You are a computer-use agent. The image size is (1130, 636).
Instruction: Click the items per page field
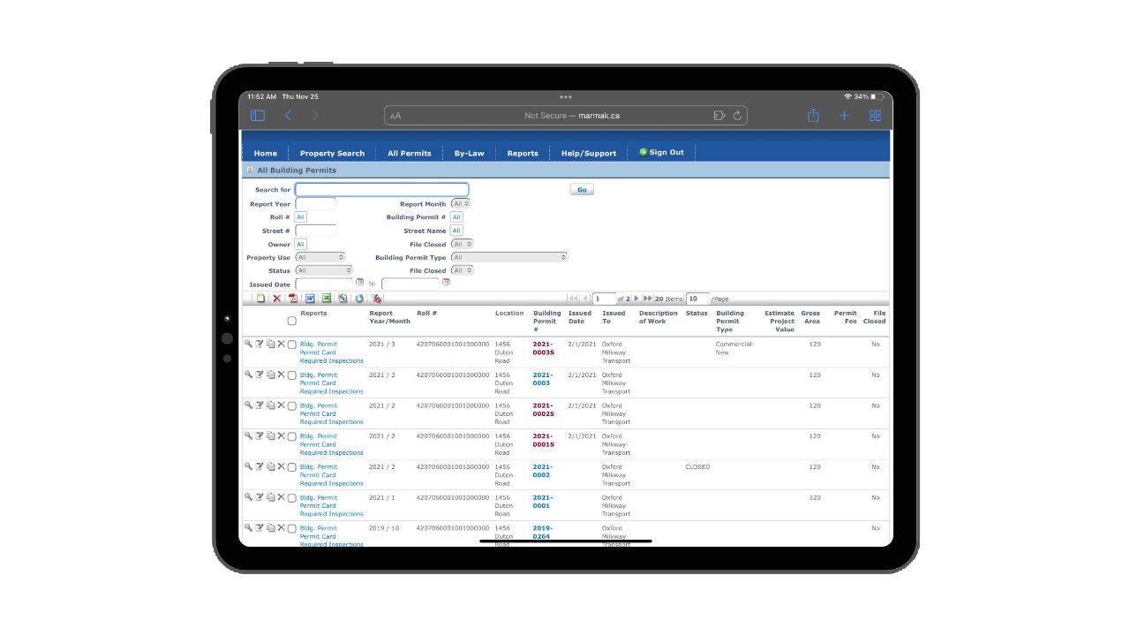[x=697, y=299]
